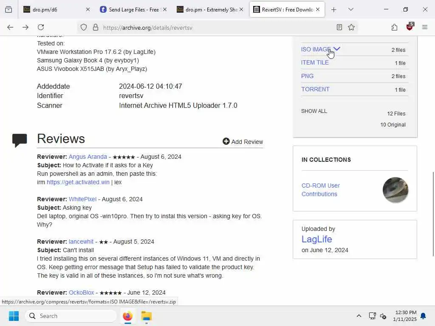Go forward to the next page
The image size is (435, 326).
[x=25, y=27]
